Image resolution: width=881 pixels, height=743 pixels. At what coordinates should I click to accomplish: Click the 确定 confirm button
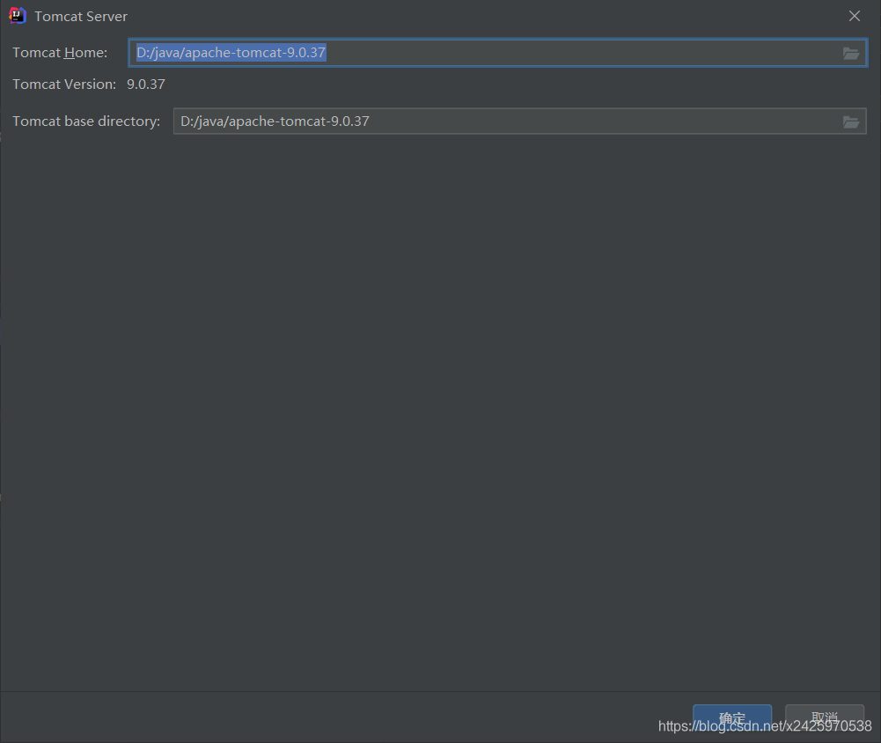coord(732,717)
